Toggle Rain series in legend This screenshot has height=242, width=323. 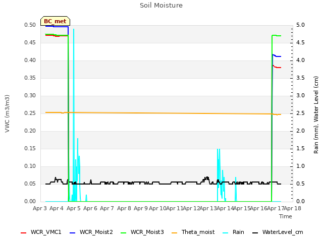(x=234, y=232)
